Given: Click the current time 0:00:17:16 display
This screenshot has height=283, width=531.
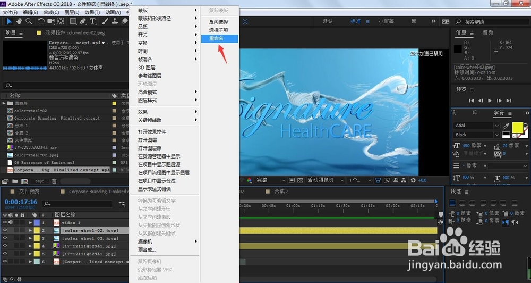Looking at the screenshot, I should point(21,202).
